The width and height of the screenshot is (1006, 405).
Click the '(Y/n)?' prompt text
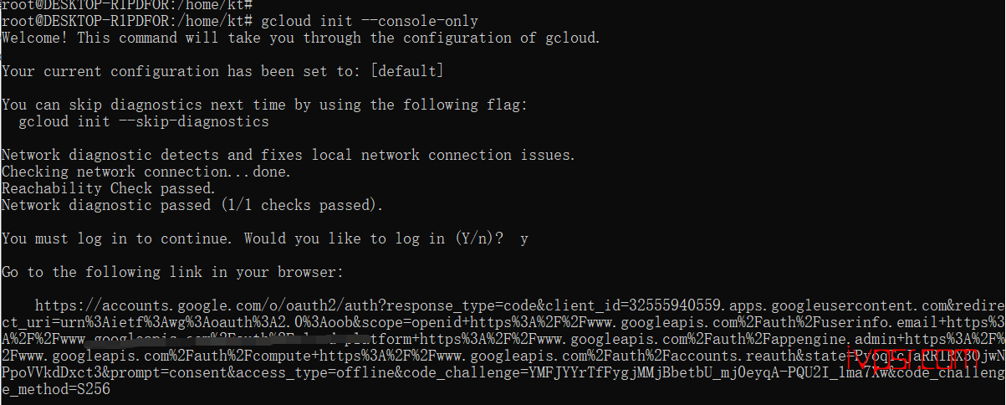(479, 238)
